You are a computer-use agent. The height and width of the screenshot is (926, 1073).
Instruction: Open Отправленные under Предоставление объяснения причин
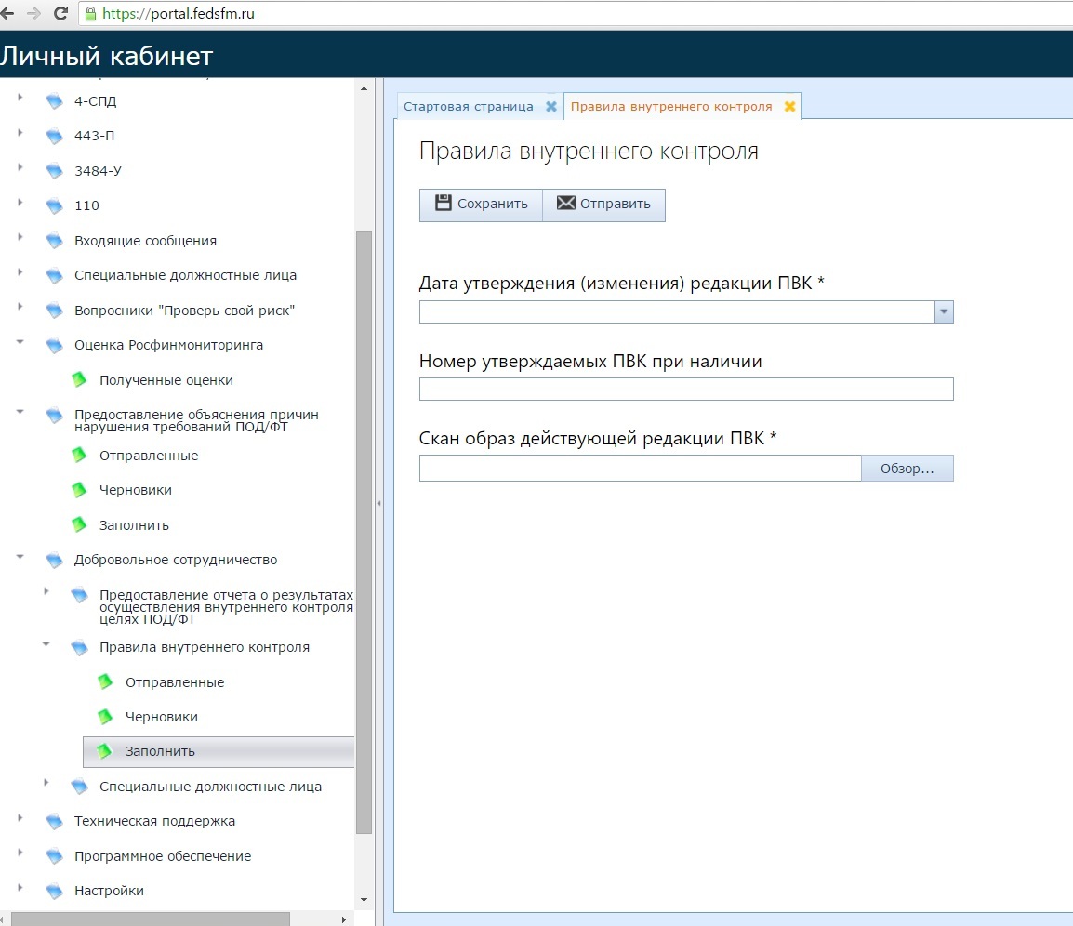(149, 456)
